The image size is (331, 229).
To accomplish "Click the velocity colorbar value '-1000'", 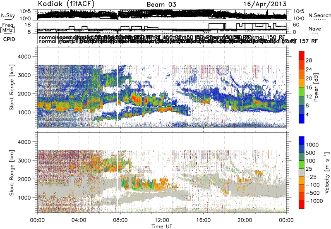I will tap(314, 201).
